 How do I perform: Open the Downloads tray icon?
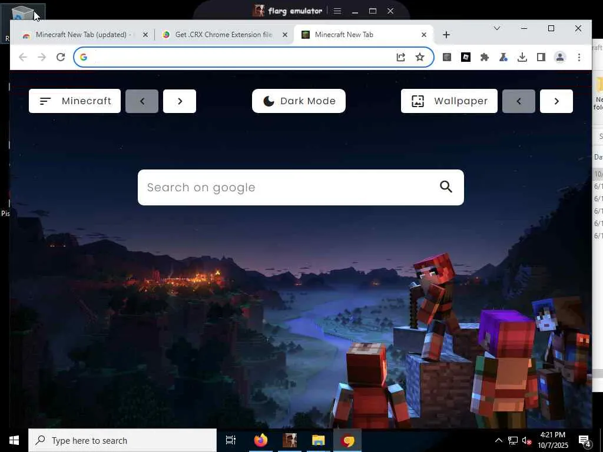click(x=522, y=57)
